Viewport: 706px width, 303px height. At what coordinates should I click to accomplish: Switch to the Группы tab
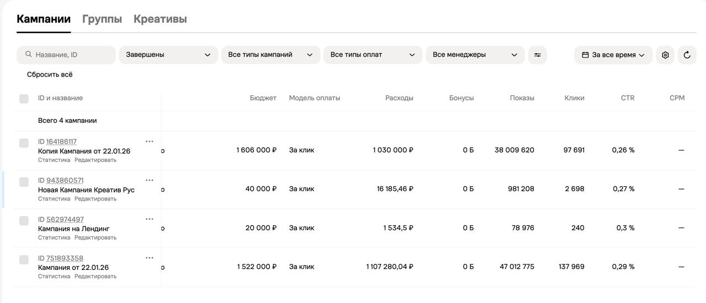(x=102, y=19)
